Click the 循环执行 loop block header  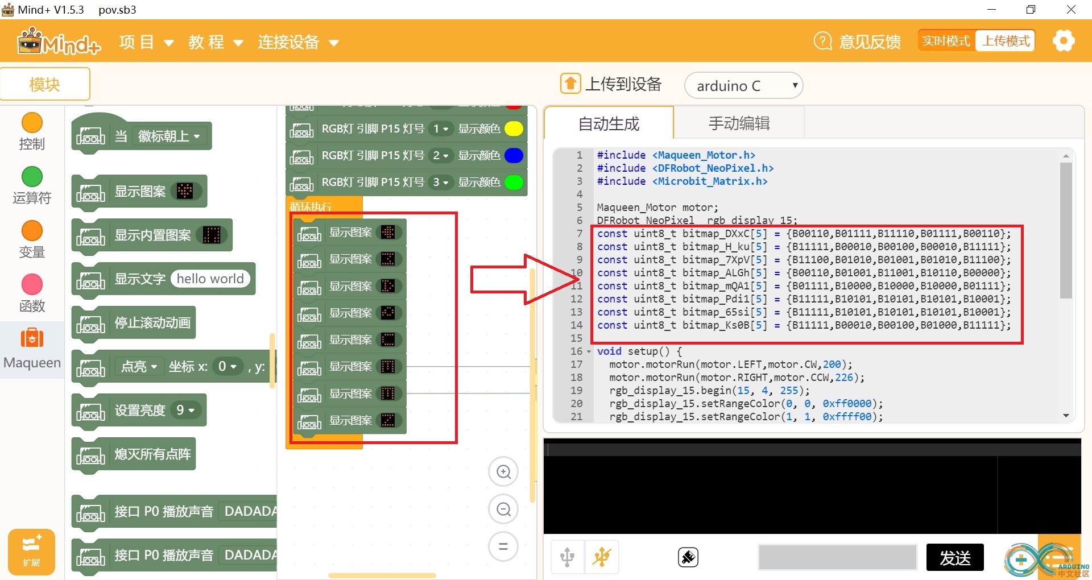(x=324, y=206)
